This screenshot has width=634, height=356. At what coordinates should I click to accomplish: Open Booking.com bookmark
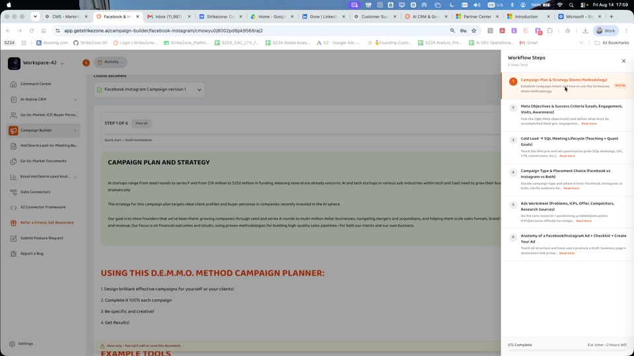click(x=52, y=43)
